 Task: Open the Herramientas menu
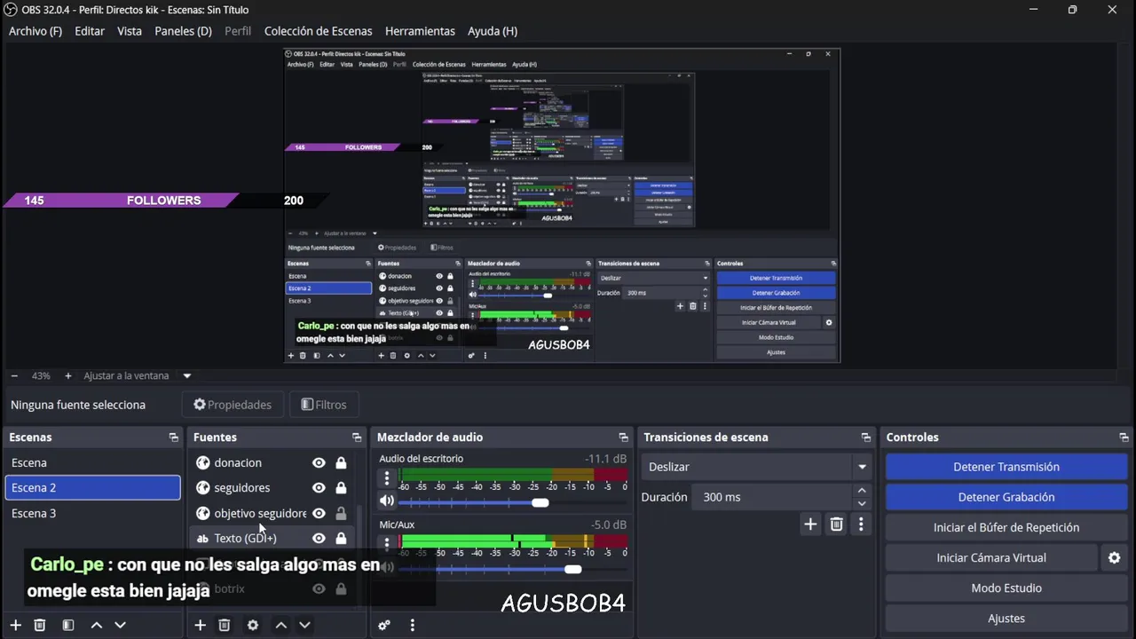(420, 31)
